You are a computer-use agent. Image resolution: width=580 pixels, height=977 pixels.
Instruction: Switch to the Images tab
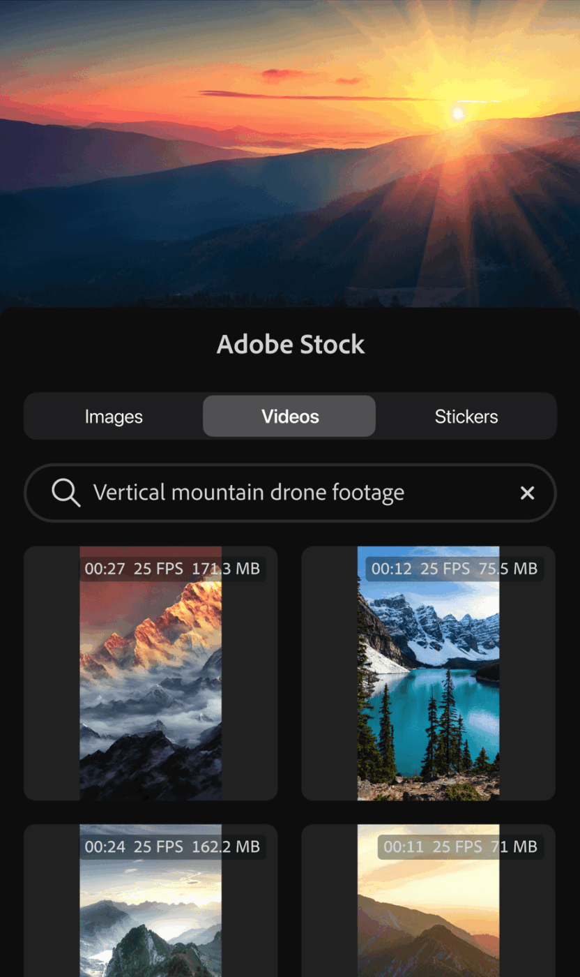(114, 417)
